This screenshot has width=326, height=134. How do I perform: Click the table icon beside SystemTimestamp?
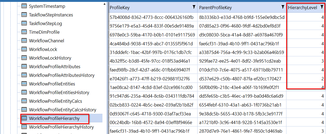coord(24,6)
